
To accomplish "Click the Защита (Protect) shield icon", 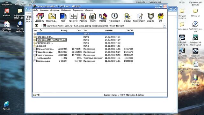I will (151, 18).
